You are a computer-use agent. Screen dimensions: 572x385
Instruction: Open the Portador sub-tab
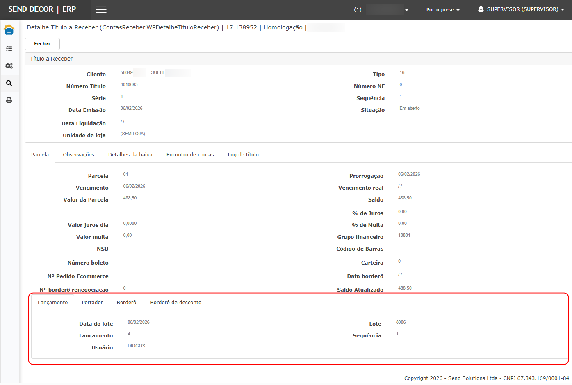92,303
